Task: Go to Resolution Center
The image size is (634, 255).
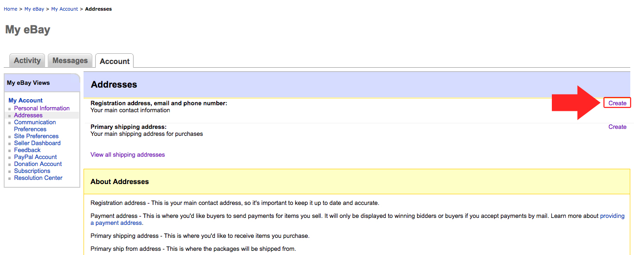Action: click(x=38, y=178)
